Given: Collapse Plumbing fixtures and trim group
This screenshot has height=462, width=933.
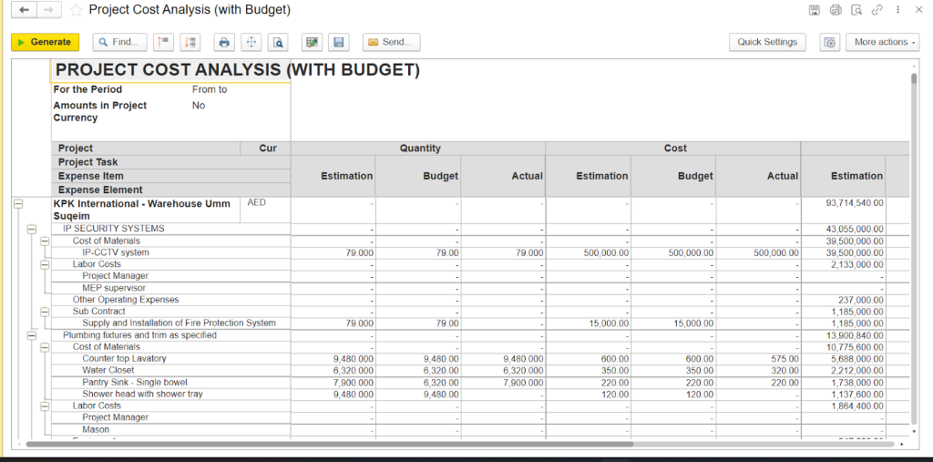Looking at the screenshot, I should pos(30,335).
